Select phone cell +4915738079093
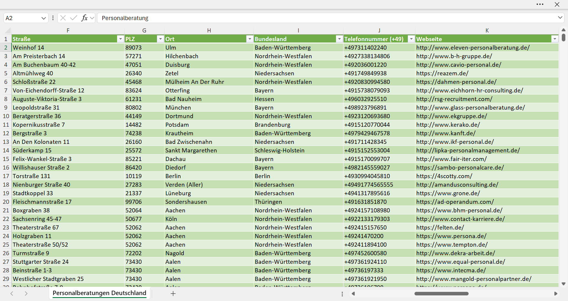The image size is (568, 301). click(379, 90)
